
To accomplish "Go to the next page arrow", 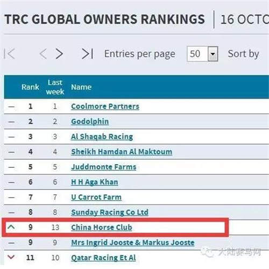I will coord(59,54).
